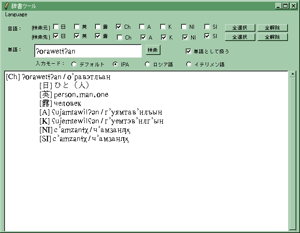
Task: Check source language SI checkbox
Action: pyautogui.click(x=207, y=27)
